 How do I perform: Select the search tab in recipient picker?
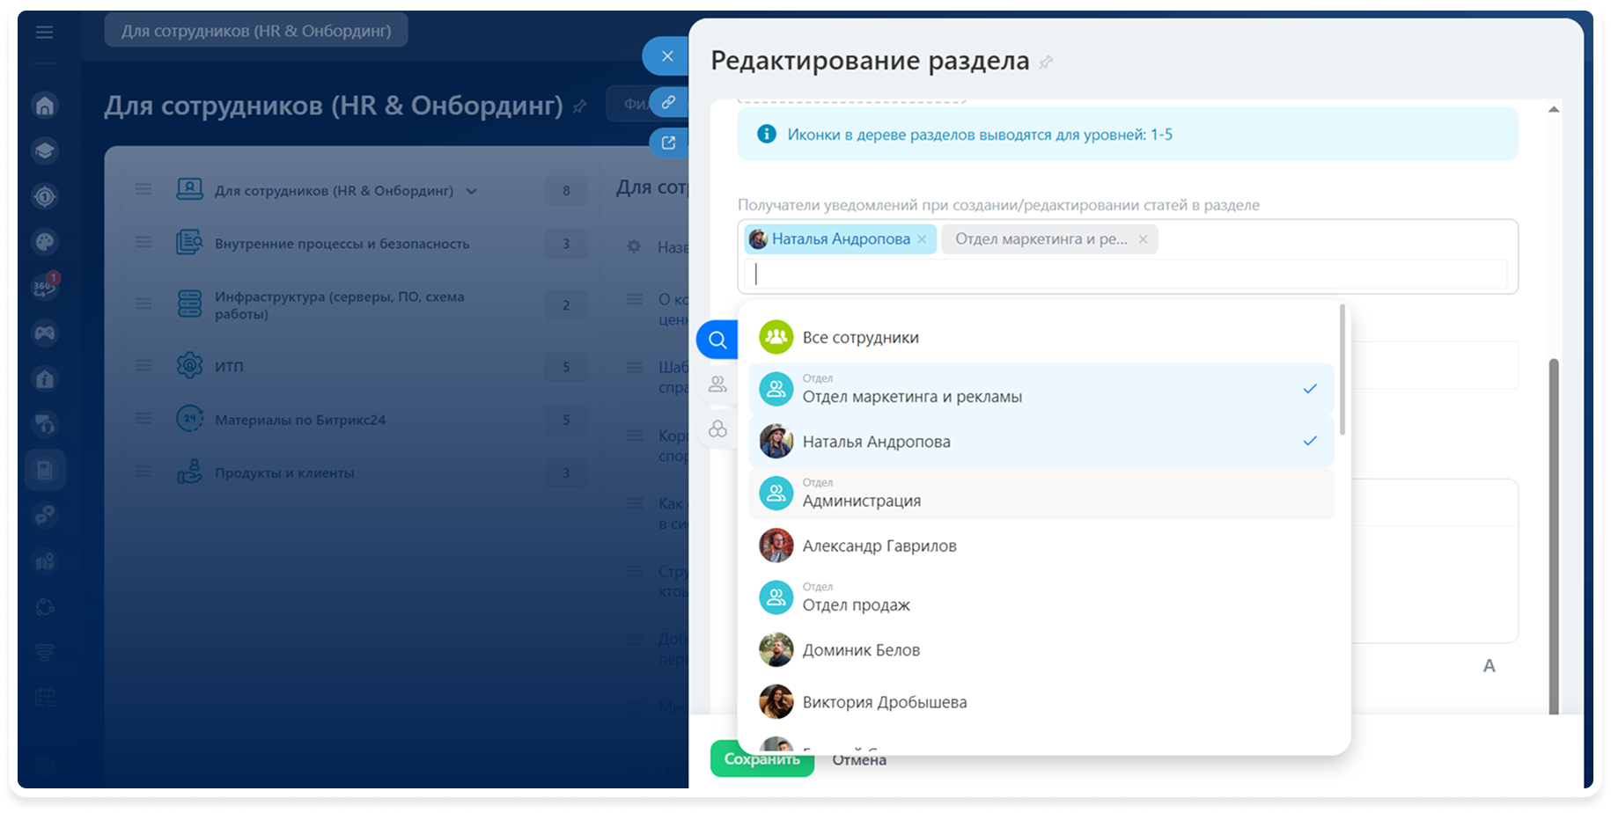(x=717, y=340)
